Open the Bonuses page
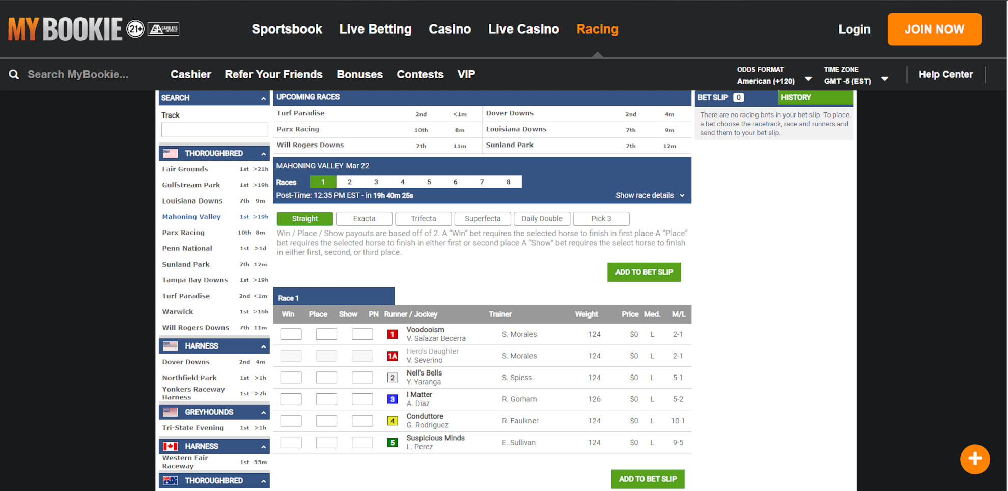The width and height of the screenshot is (1008, 491). tap(359, 74)
